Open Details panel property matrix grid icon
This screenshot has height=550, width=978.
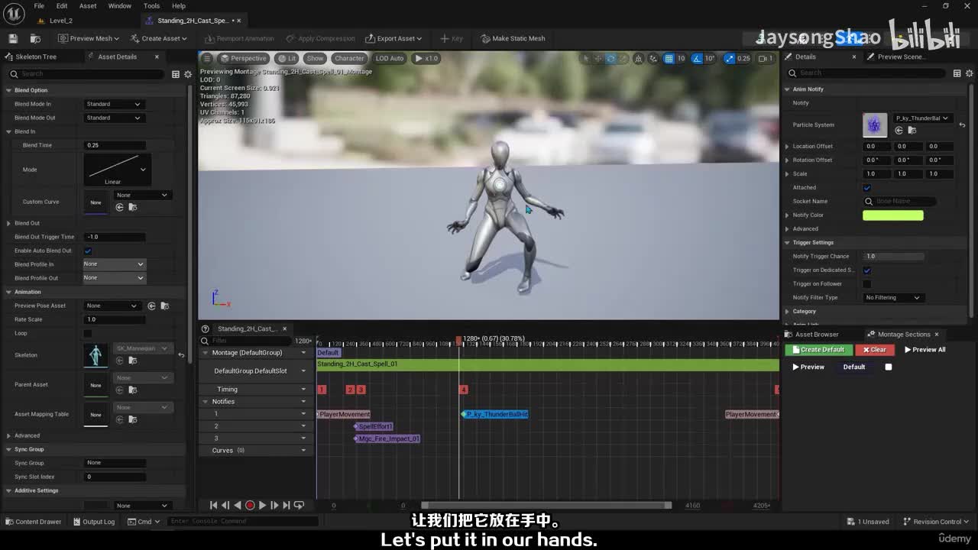[x=957, y=73]
